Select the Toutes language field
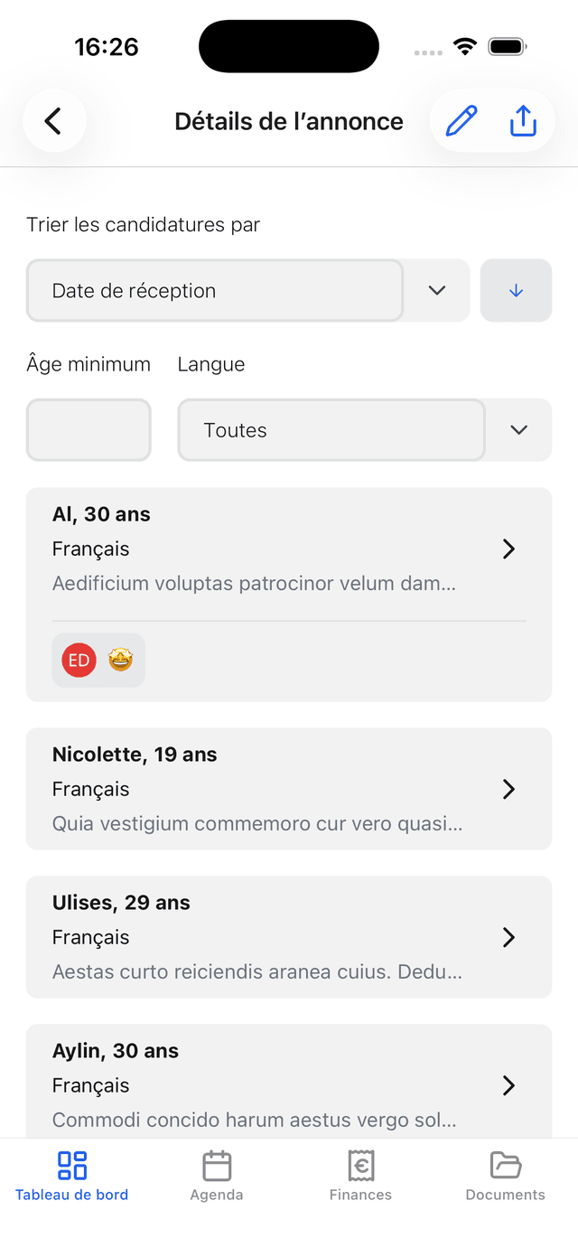578x1257 pixels. 331,430
